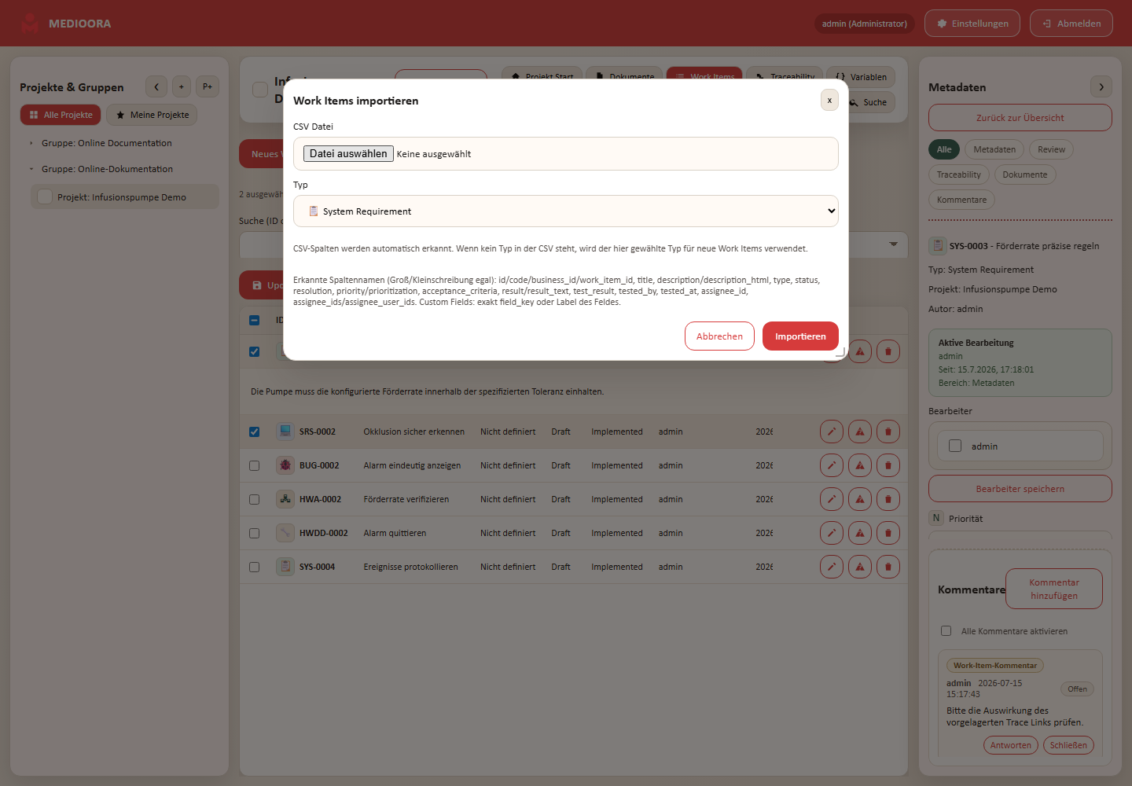Image resolution: width=1132 pixels, height=786 pixels.
Task: Expand 'Gruppe: Online Documentation' tree node
Action: (31, 143)
